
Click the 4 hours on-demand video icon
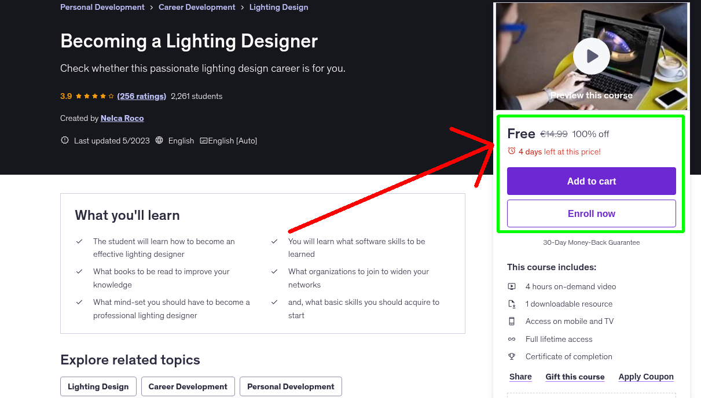pos(512,286)
